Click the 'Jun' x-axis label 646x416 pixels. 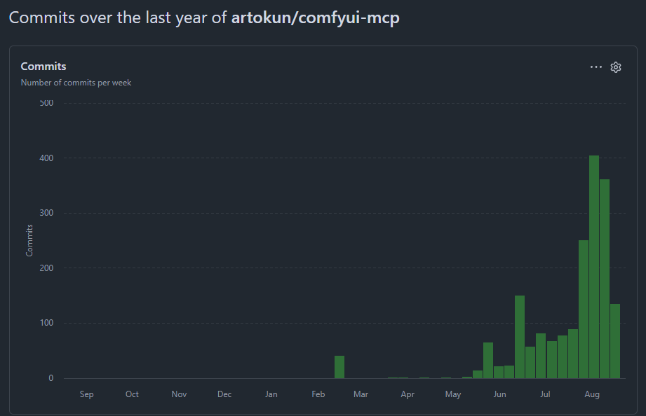[x=499, y=394]
